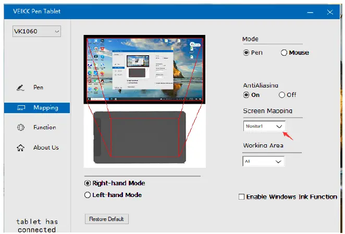This screenshot has width=345, height=234.
Task: Click the Mapping monitor icon
Action: [x=21, y=108]
